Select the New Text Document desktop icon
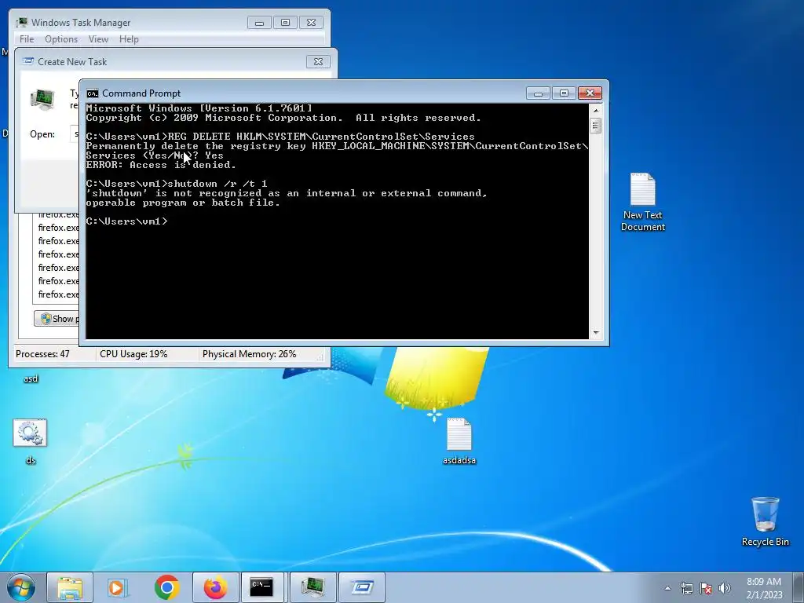This screenshot has height=603, width=804. click(x=642, y=202)
